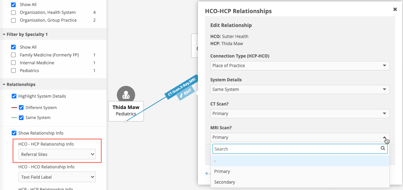
Task: Open the Referral Sites relationship info select
Action: tap(57, 154)
